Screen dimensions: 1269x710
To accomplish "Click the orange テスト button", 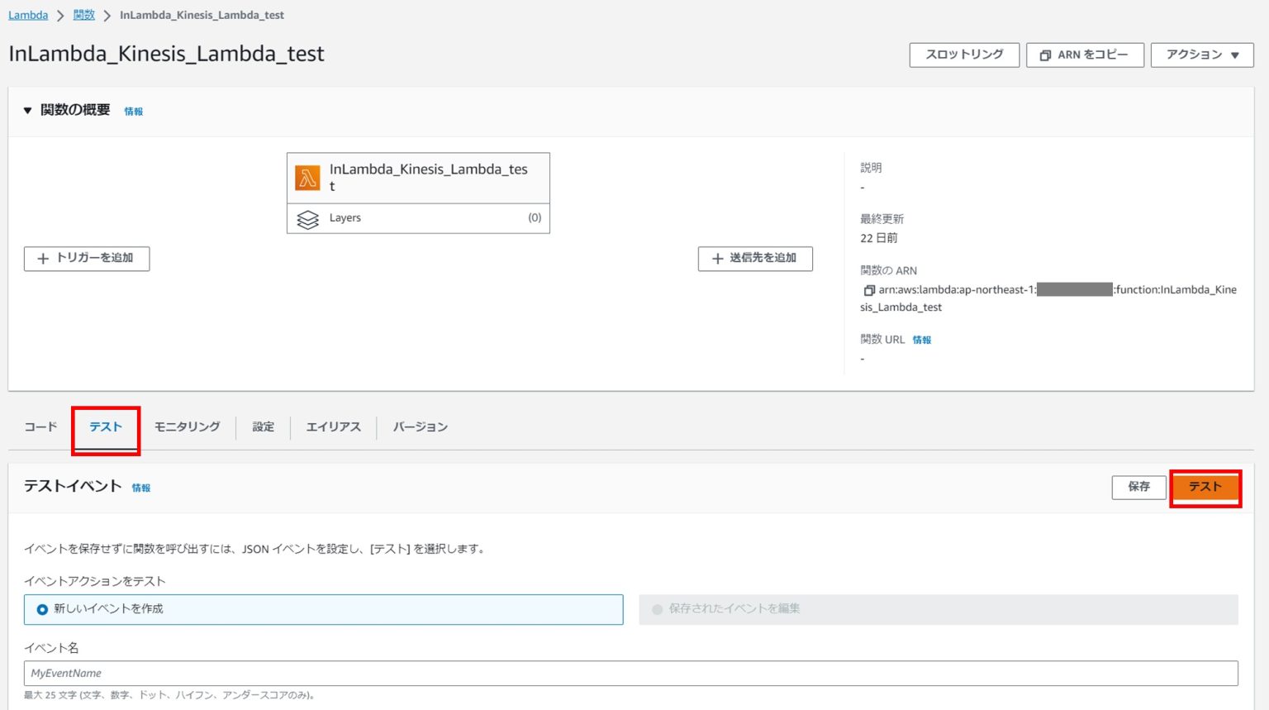I will click(x=1205, y=487).
